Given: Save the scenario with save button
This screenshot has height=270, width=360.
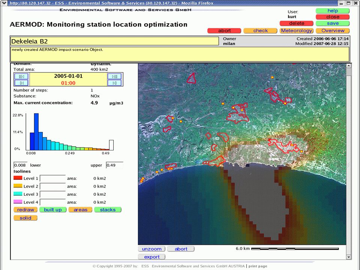Looking at the screenshot, I should [x=333, y=23].
